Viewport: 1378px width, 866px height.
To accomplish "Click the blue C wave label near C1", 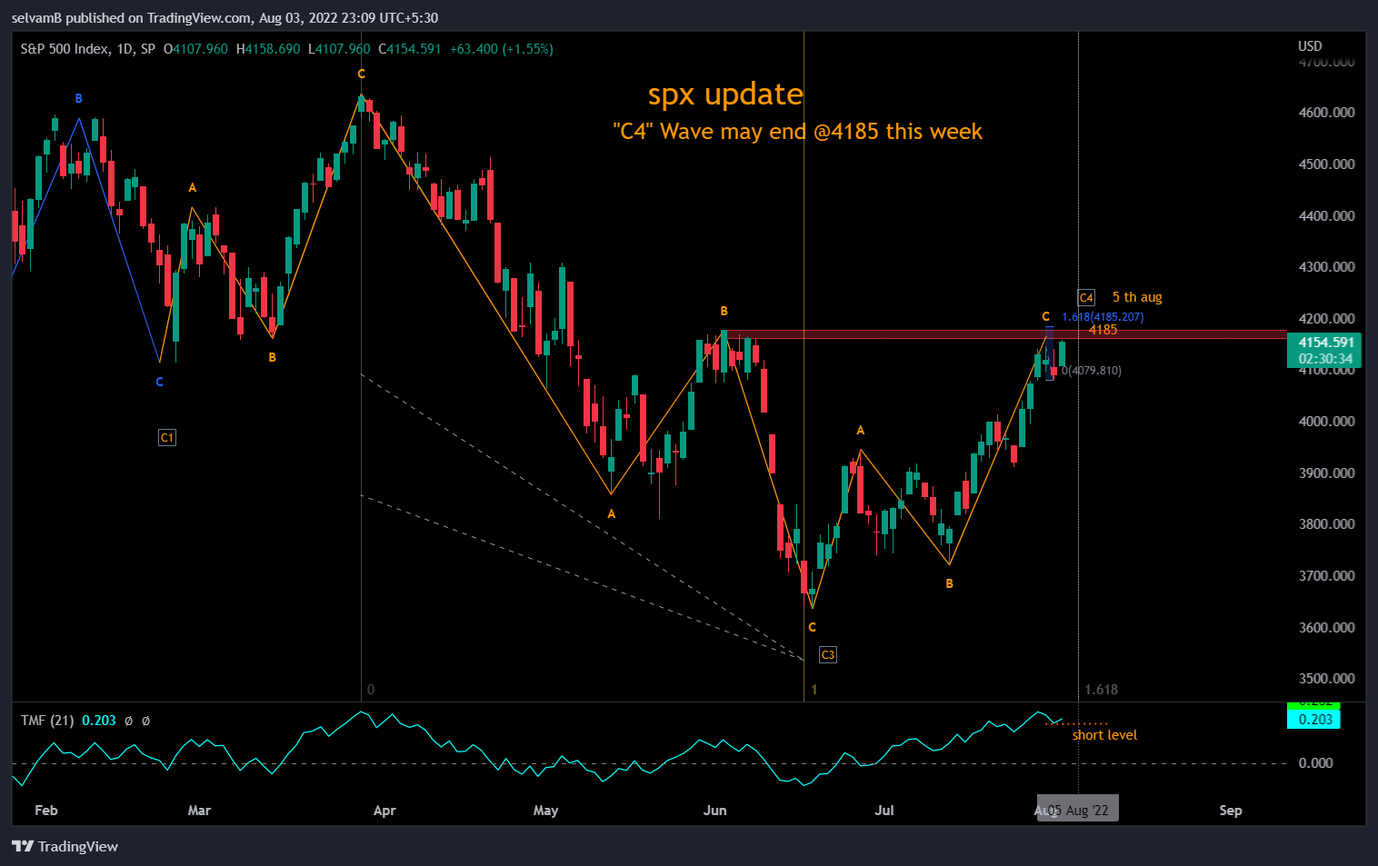I will (x=159, y=382).
